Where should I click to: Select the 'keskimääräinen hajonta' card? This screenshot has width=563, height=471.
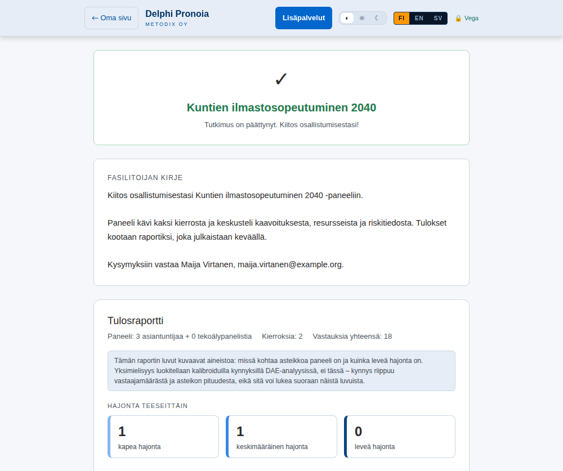tap(281, 437)
